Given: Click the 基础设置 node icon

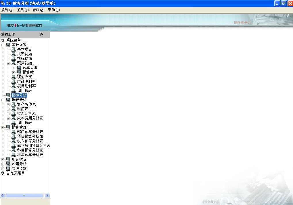Looking at the screenshot, I should [x=8, y=45].
